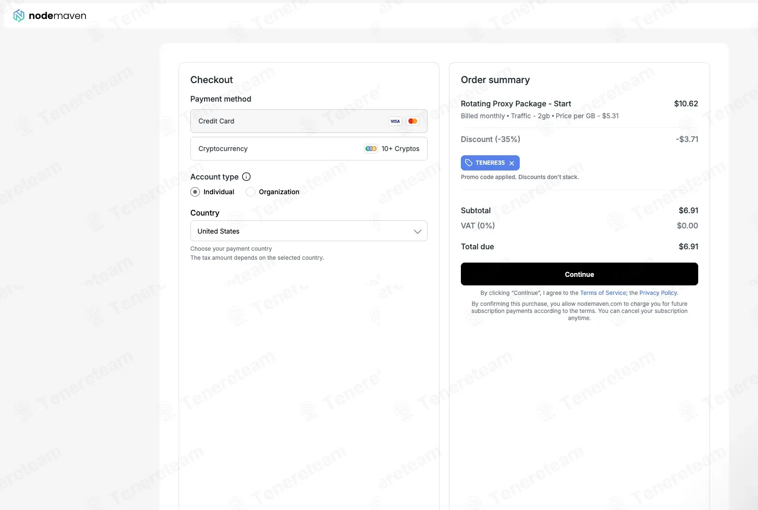Click the promo code tag icon
Image resolution: width=758 pixels, height=510 pixels.
point(469,163)
